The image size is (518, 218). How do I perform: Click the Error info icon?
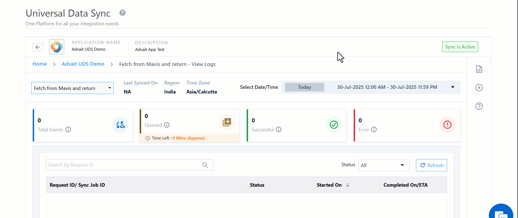(x=374, y=130)
